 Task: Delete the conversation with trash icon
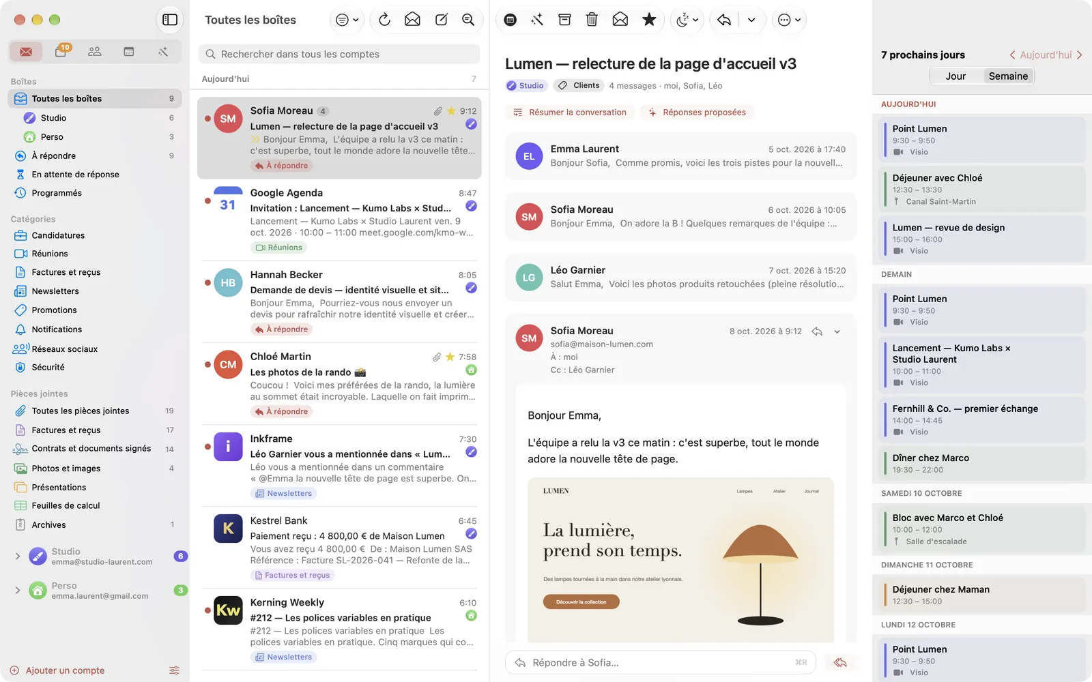[x=592, y=20]
